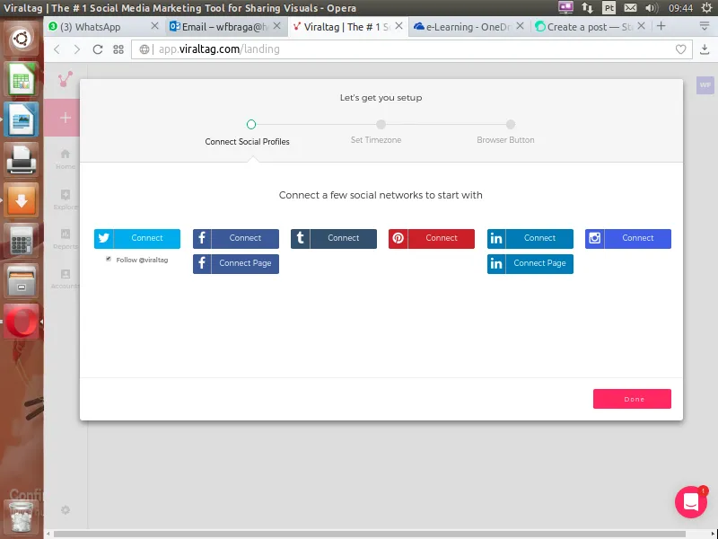Viewport: 718px width, 539px height.
Task: Open the sidebar settings gear icon
Action: coord(66,509)
